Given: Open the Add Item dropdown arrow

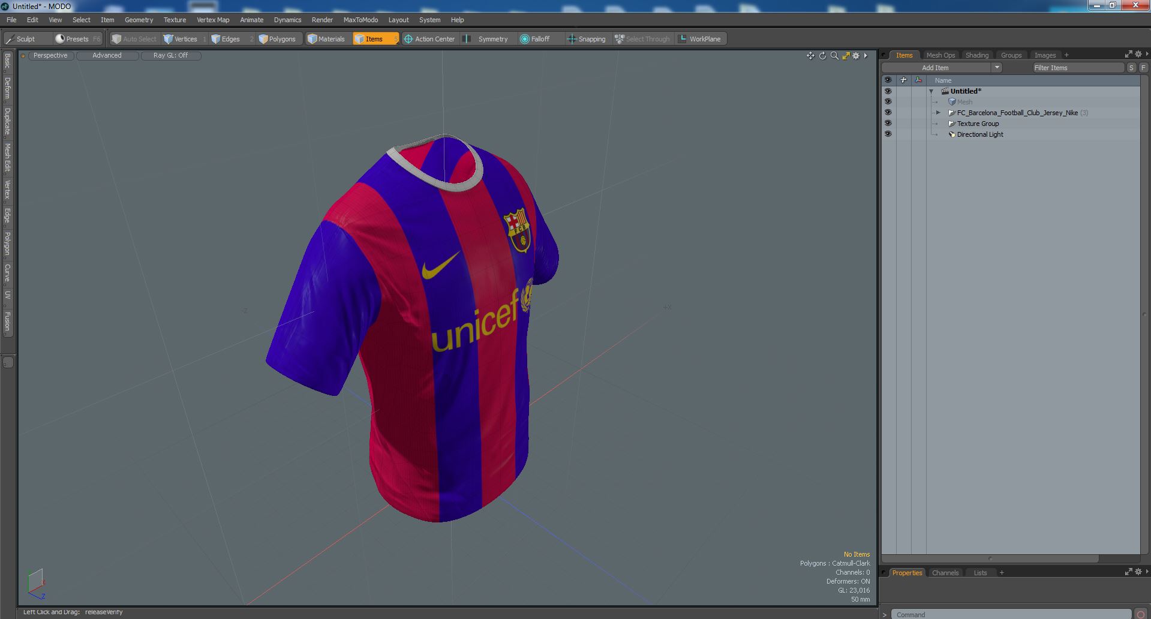Looking at the screenshot, I should pyautogui.click(x=997, y=68).
